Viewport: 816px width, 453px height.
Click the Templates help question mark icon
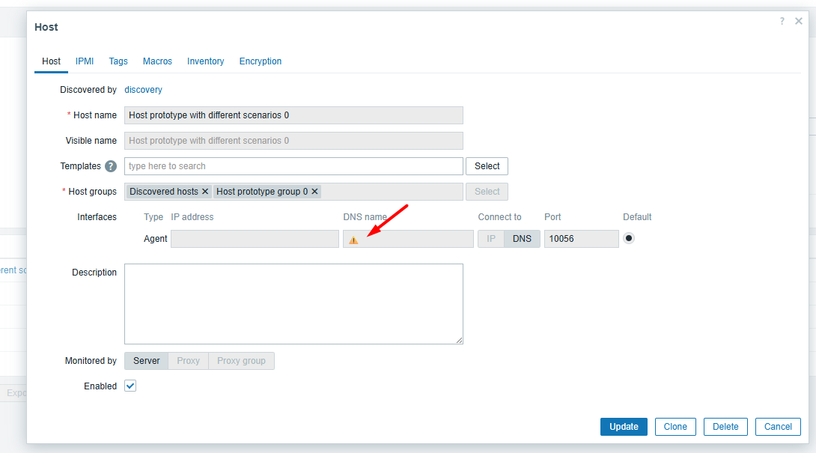[111, 166]
